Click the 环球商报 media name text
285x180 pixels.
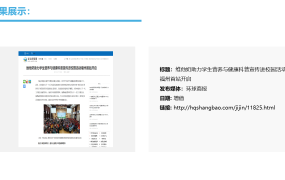tap(196, 88)
